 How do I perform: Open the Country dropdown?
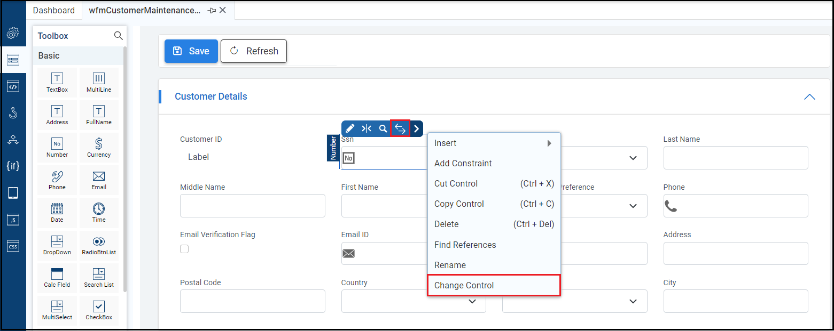(472, 302)
